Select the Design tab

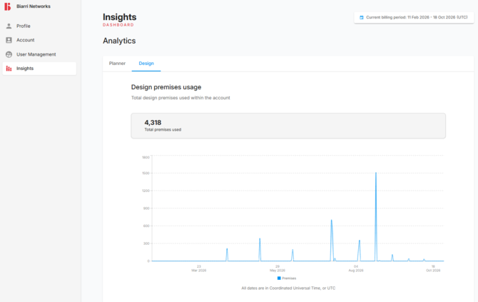tap(146, 64)
